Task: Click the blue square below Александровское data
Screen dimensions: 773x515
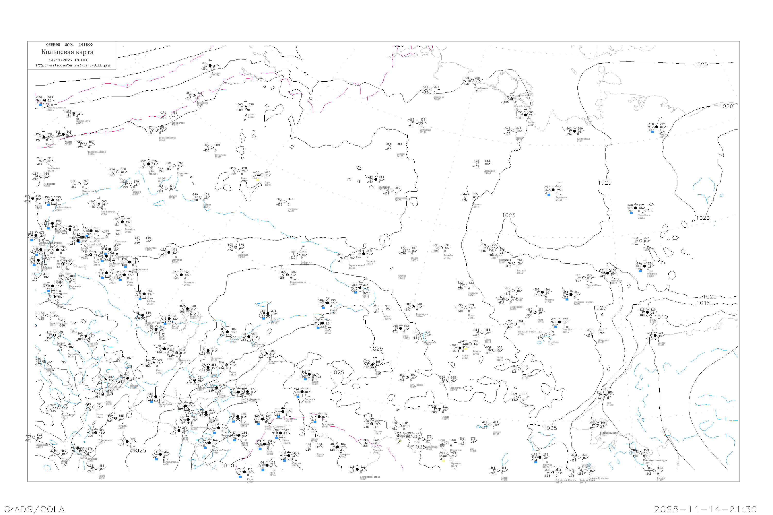Action: 41,105
